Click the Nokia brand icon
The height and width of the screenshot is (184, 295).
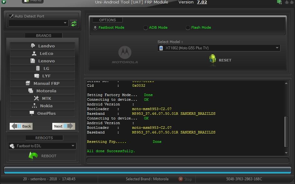pos(34,106)
